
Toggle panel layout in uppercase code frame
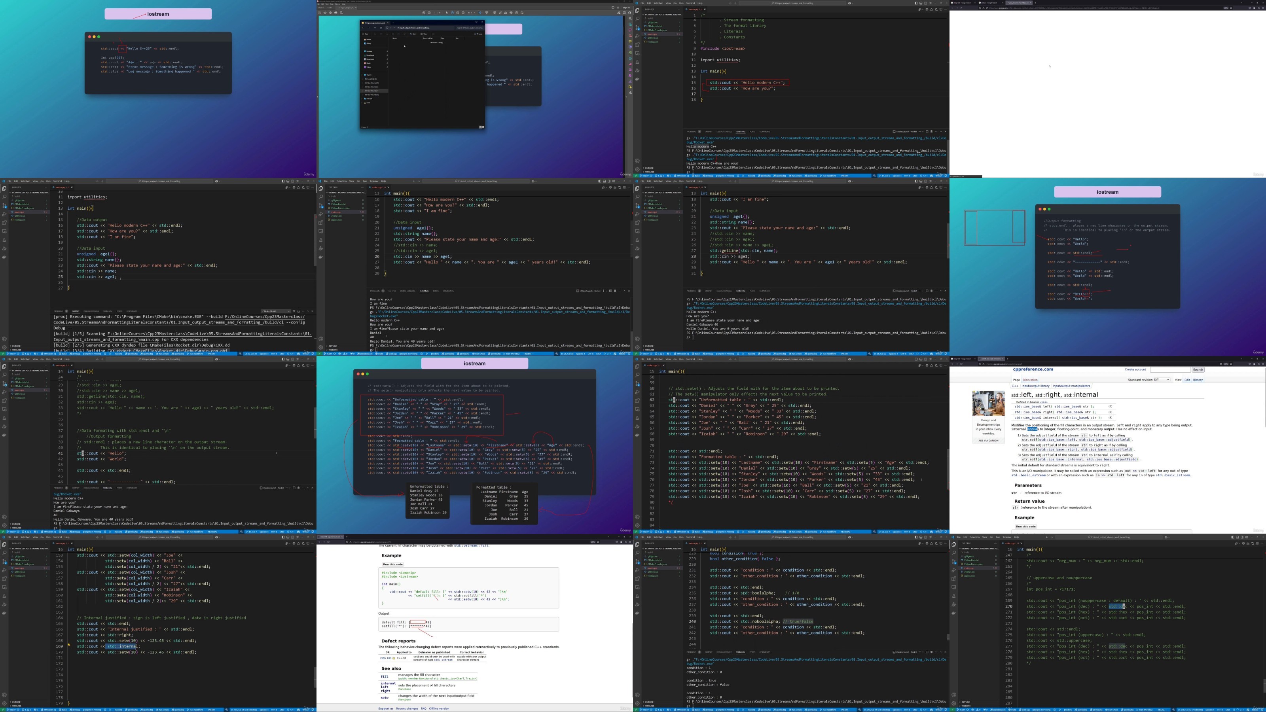click(x=1237, y=537)
